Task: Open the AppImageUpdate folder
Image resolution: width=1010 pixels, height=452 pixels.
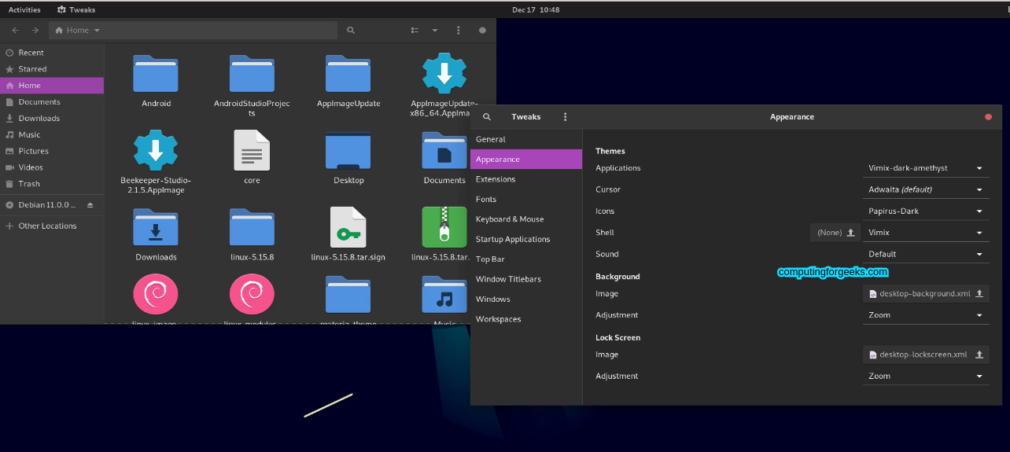Action: (x=348, y=74)
